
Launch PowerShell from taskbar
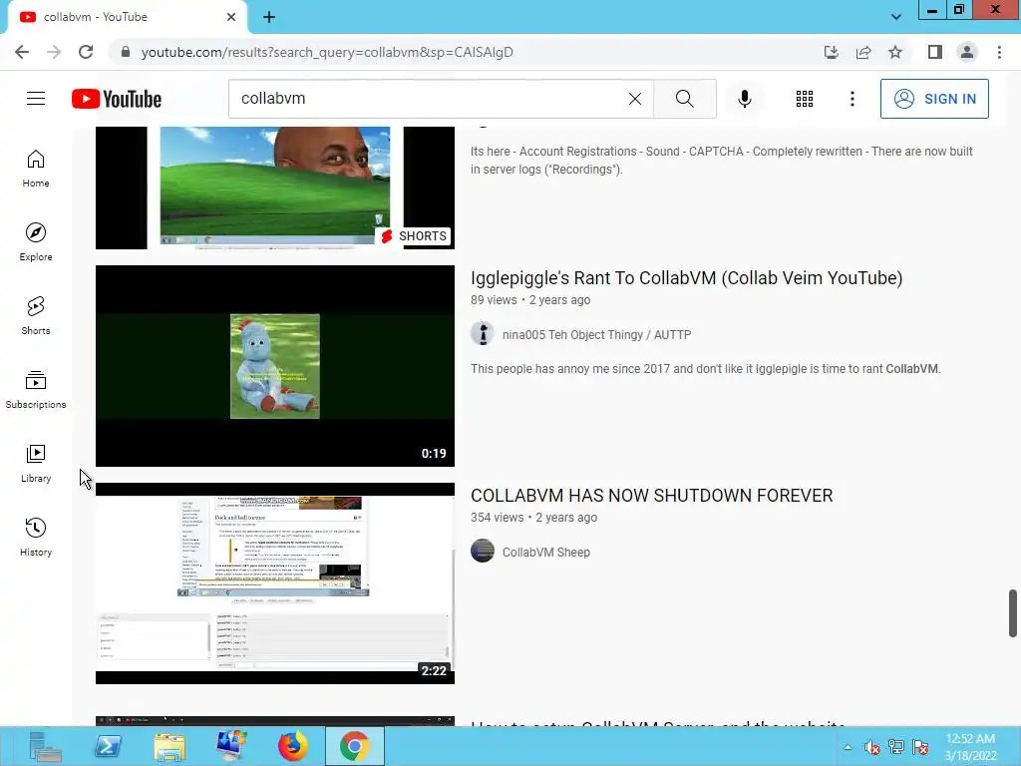click(108, 746)
